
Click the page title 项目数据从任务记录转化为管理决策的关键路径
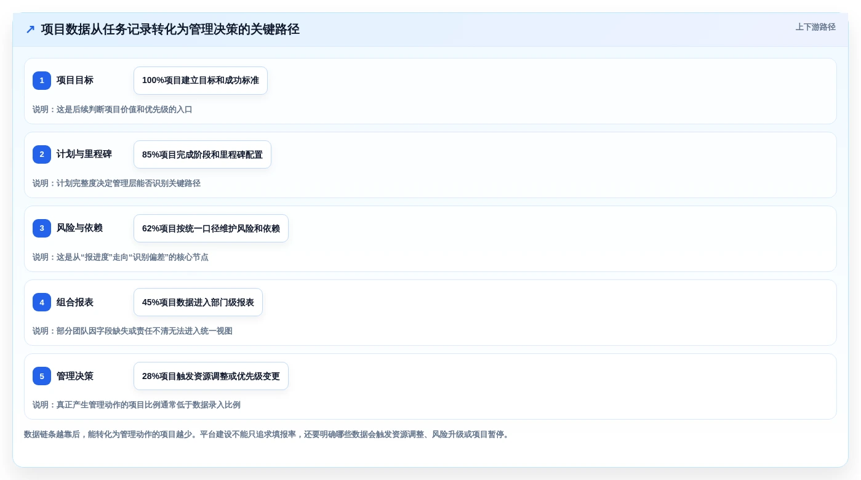click(170, 30)
